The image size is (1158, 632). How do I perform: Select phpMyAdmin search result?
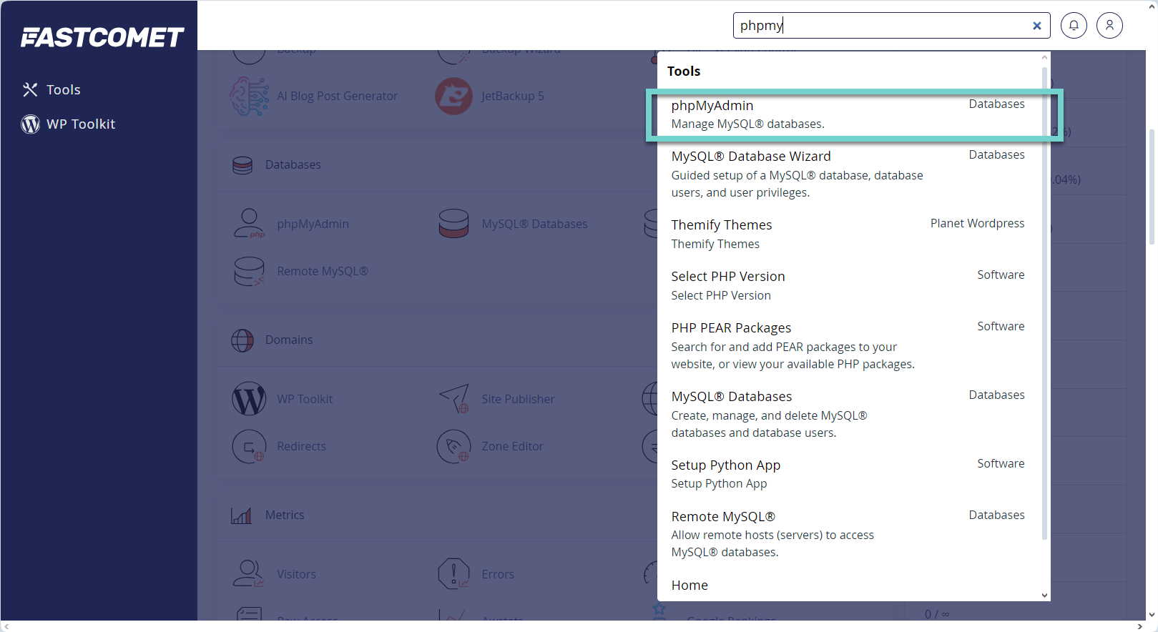[848, 114]
